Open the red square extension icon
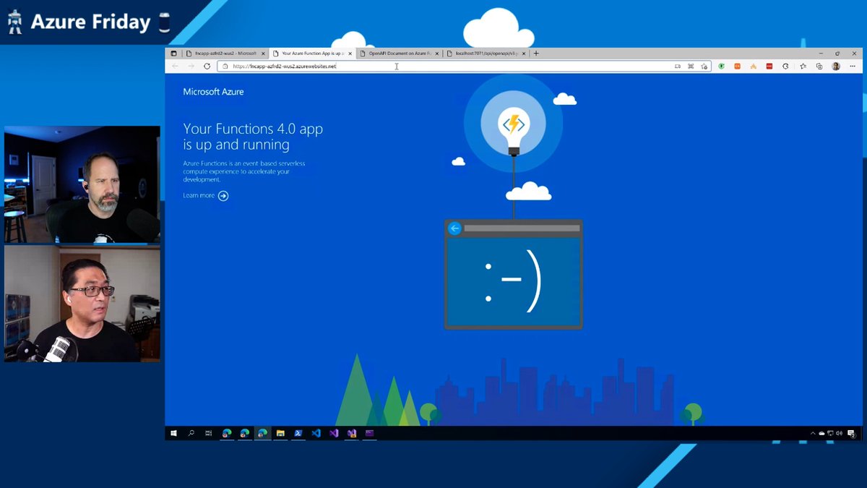This screenshot has height=488, width=867. (x=769, y=66)
